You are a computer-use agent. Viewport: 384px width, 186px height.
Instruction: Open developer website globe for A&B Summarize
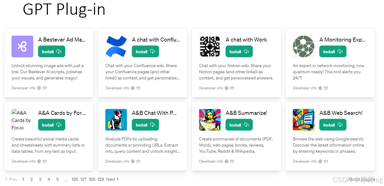point(226,161)
